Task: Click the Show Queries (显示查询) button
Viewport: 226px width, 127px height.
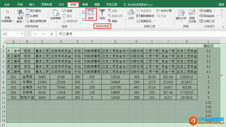Action: [x=33, y=11]
